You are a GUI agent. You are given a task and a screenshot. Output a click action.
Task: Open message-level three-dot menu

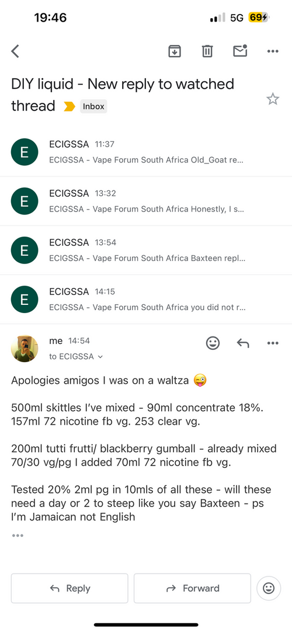pyautogui.click(x=273, y=343)
